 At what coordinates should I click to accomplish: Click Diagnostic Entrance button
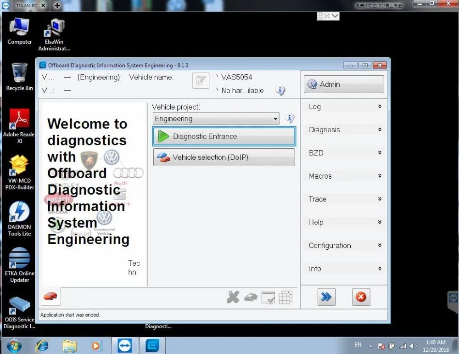point(224,136)
